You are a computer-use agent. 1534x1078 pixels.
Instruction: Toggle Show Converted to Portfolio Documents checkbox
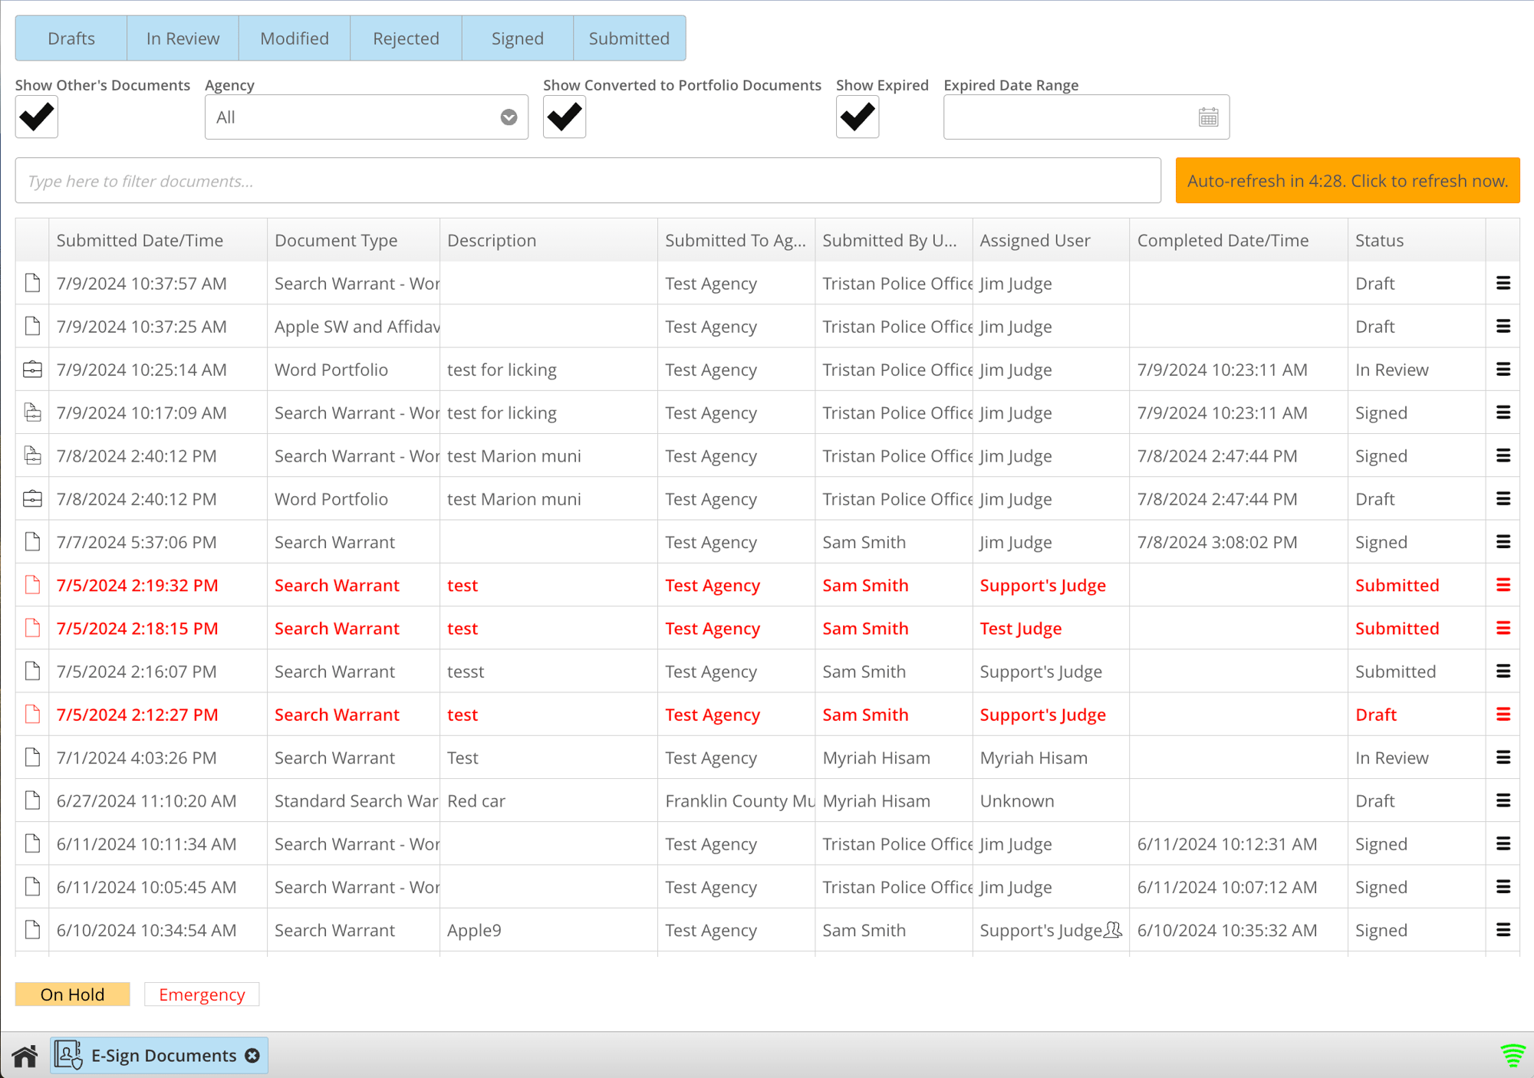[x=565, y=116]
